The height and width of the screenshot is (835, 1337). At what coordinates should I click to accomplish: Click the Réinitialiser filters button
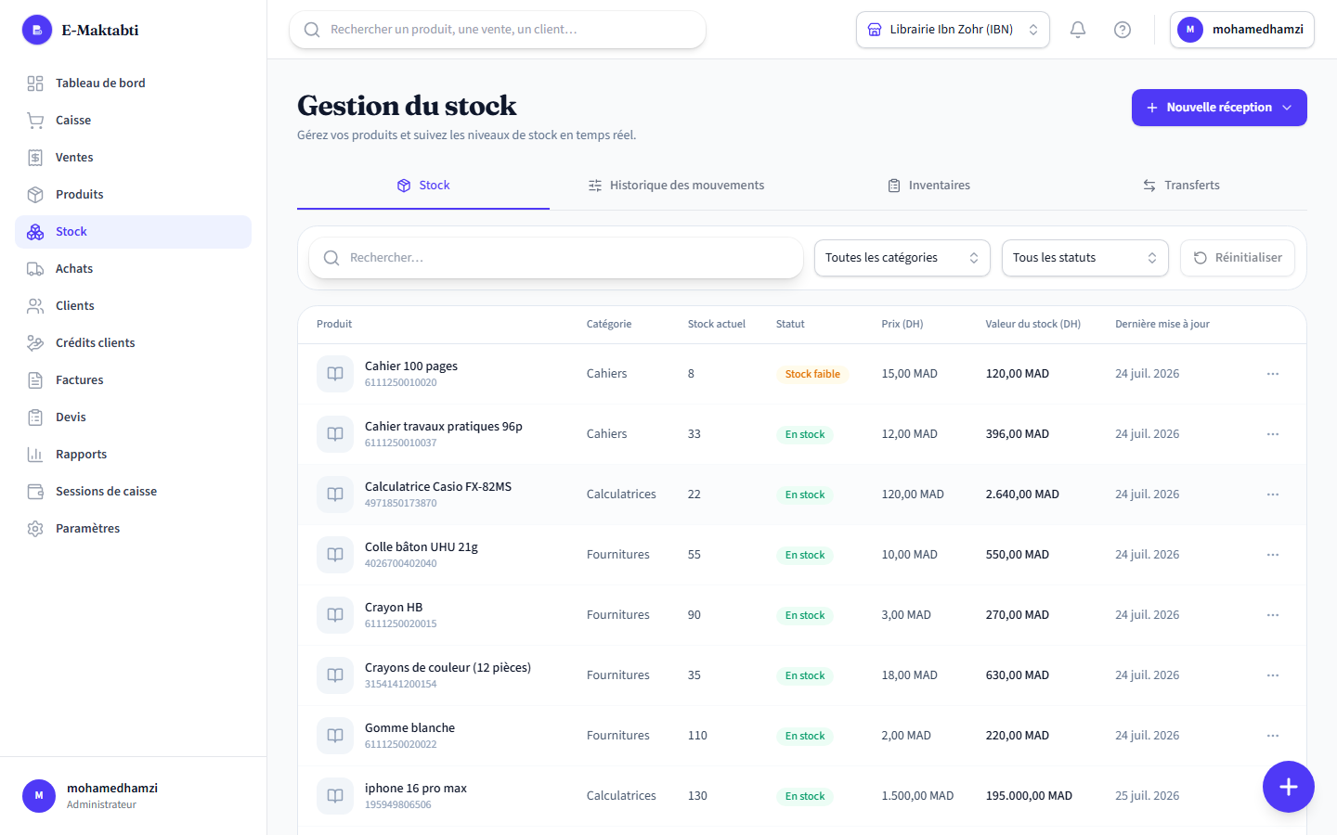1238,258
